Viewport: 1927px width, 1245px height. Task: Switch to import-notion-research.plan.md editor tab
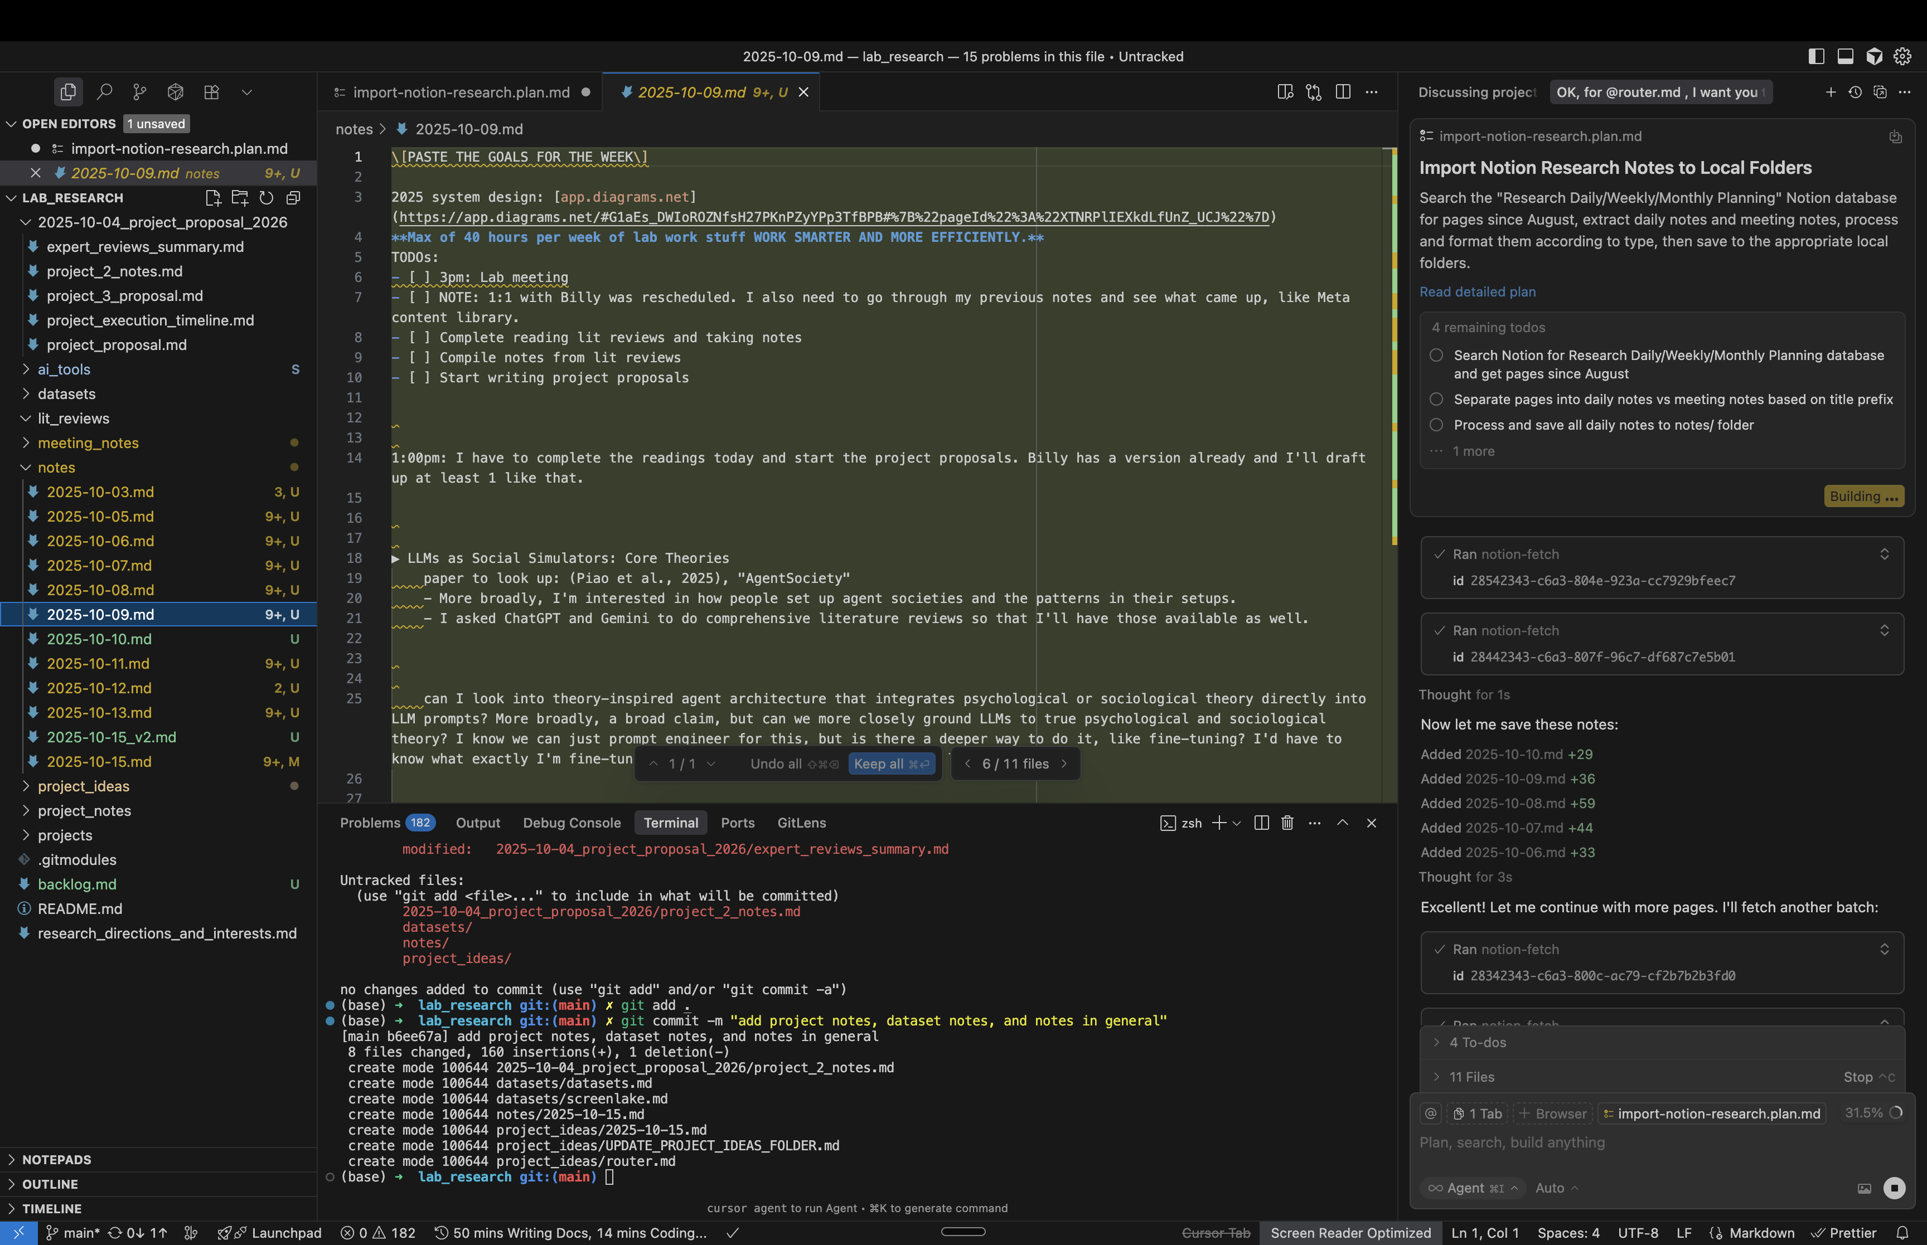pyautogui.click(x=461, y=92)
